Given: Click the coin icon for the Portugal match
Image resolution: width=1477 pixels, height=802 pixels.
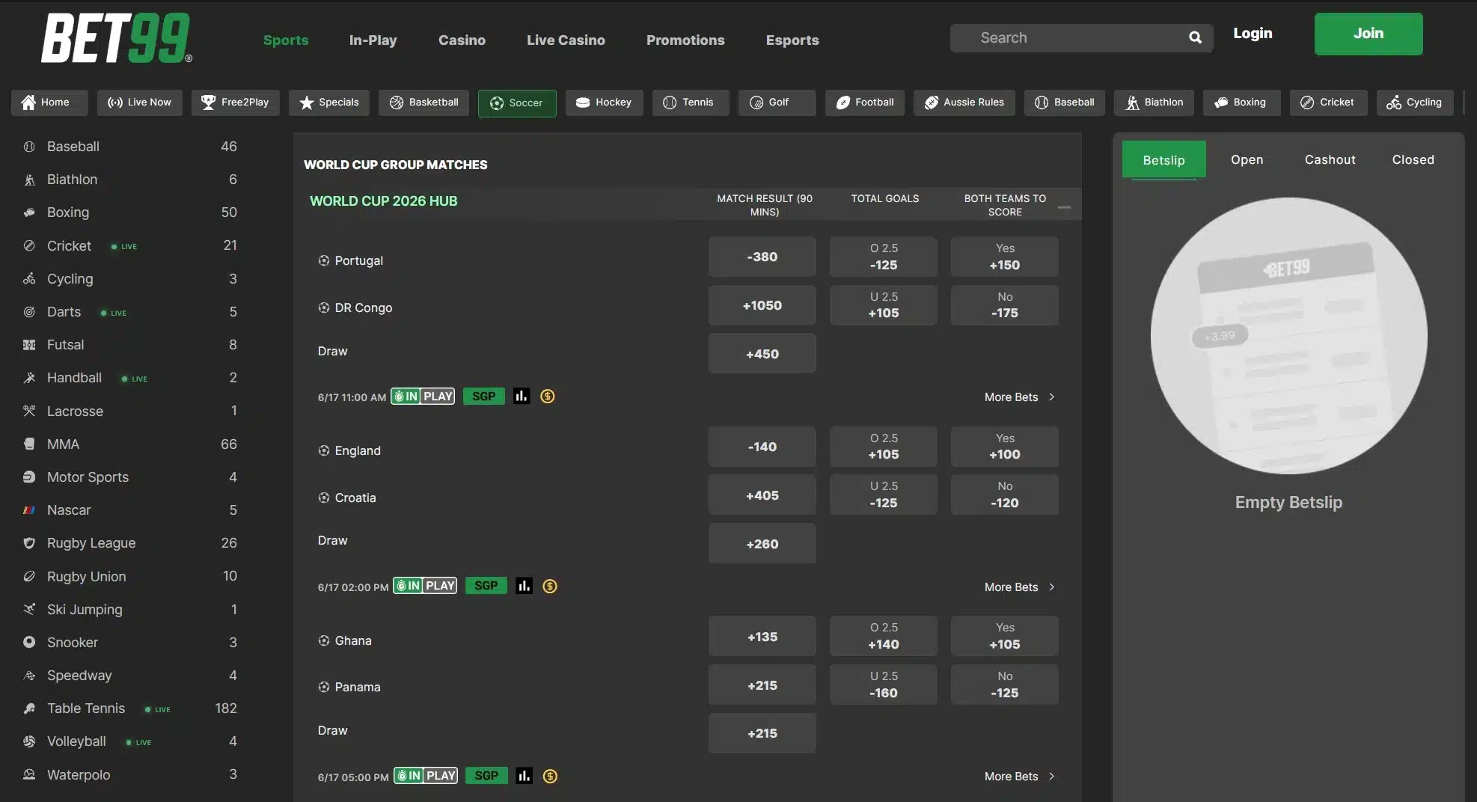Looking at the screenshot, I should (548, 397).
